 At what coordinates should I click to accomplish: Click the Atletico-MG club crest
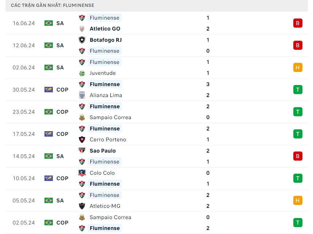[82, 206]
